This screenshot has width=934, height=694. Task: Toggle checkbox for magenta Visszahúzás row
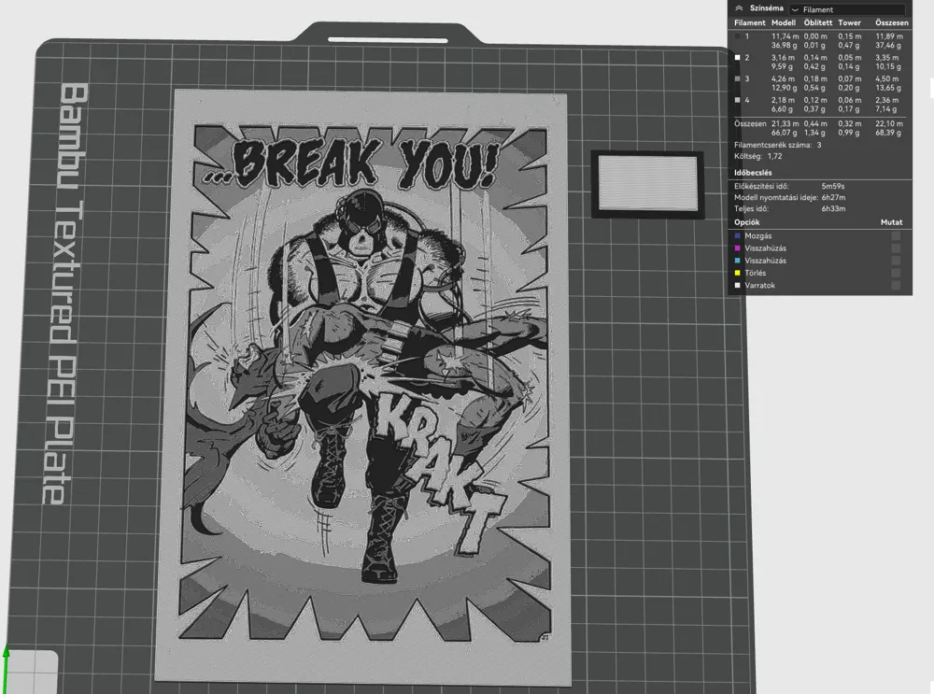[x=896, y=248]
